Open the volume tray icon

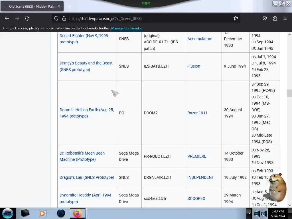264,214
